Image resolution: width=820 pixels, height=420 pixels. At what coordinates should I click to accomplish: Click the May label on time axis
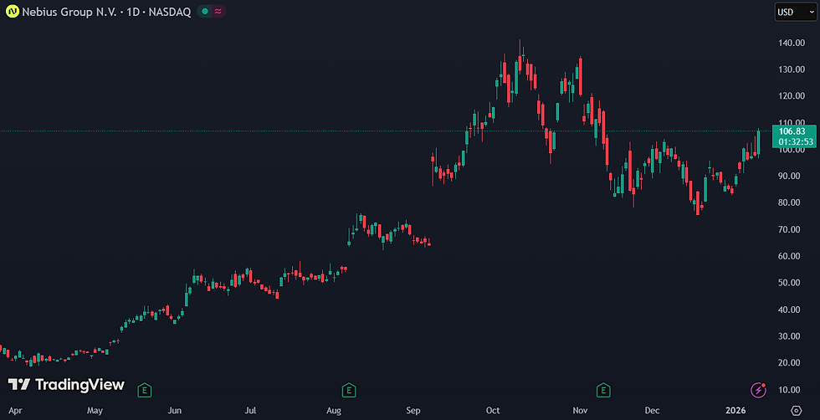[x=95, y=411]
